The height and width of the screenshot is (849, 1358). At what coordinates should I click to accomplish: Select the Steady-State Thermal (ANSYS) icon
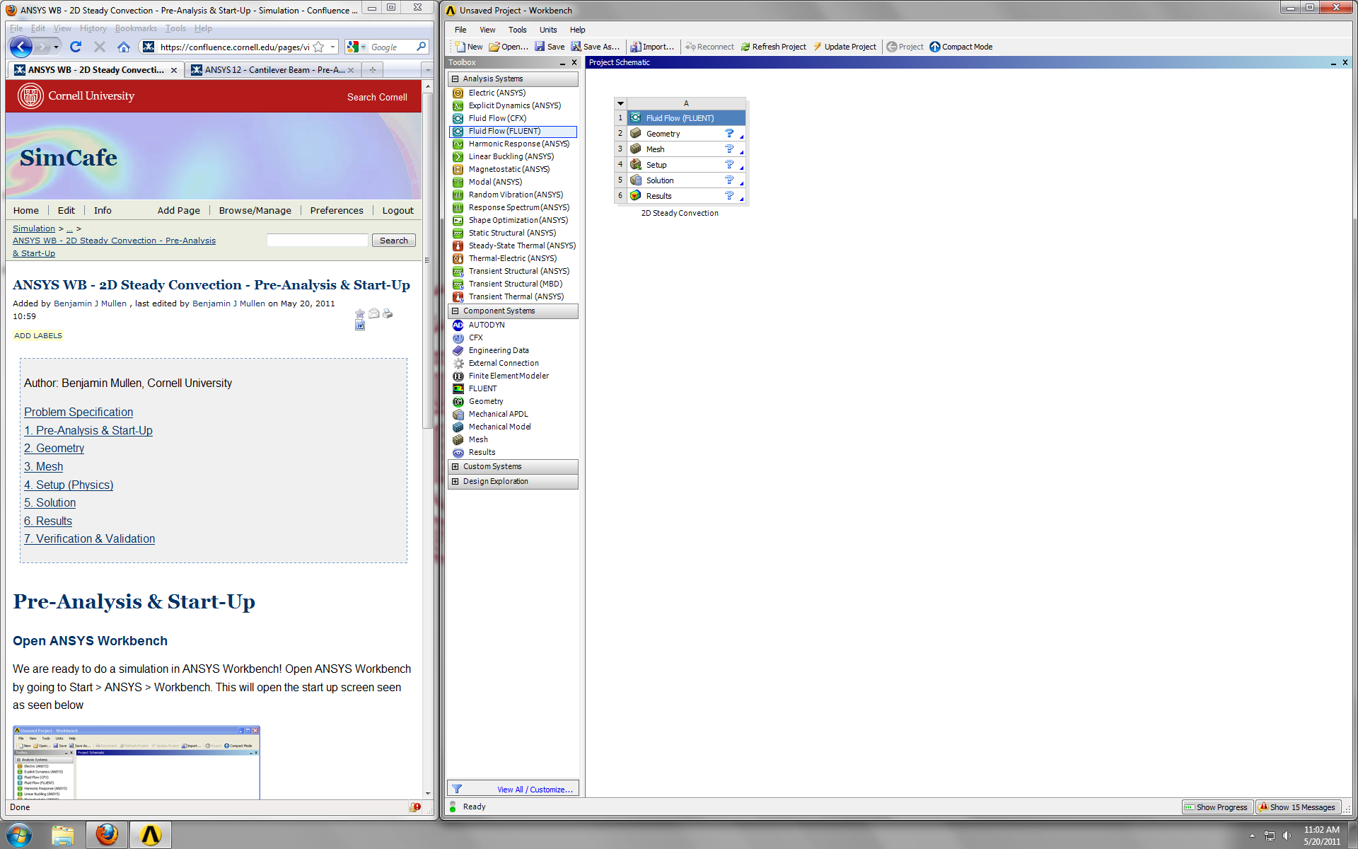pos(458,246)
